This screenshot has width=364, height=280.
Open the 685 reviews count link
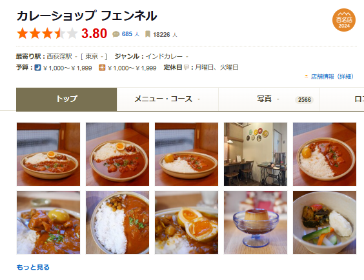[x=127, y=34]
